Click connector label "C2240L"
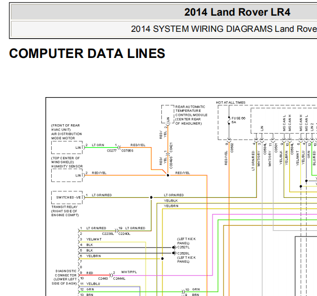This screenshot has width=317, height=296. pyautogui.click(x=124, y=234)
